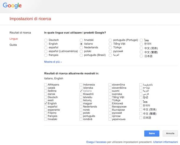Check čeština results language
This screenshot has width=180, height=145.
click(45, 91)
